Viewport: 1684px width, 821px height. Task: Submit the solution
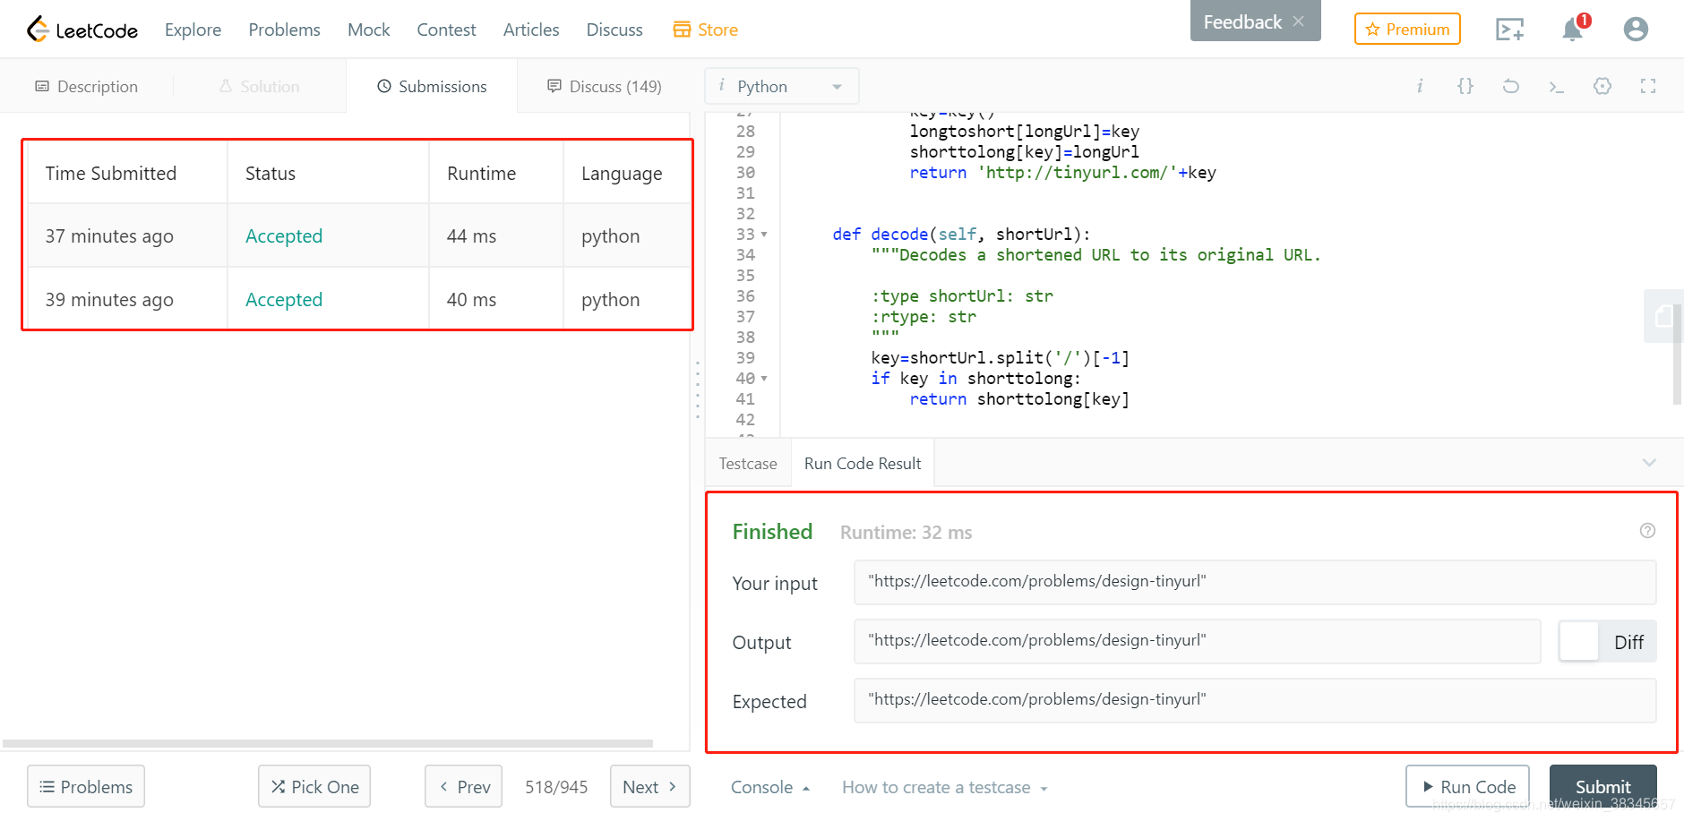[1602, 786]
